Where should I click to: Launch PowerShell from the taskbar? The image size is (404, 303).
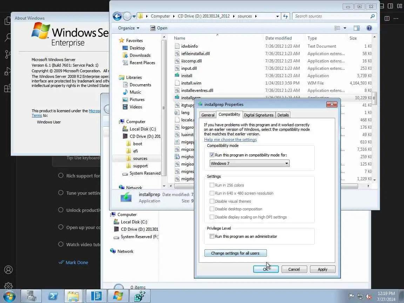[x=53, y=296]
